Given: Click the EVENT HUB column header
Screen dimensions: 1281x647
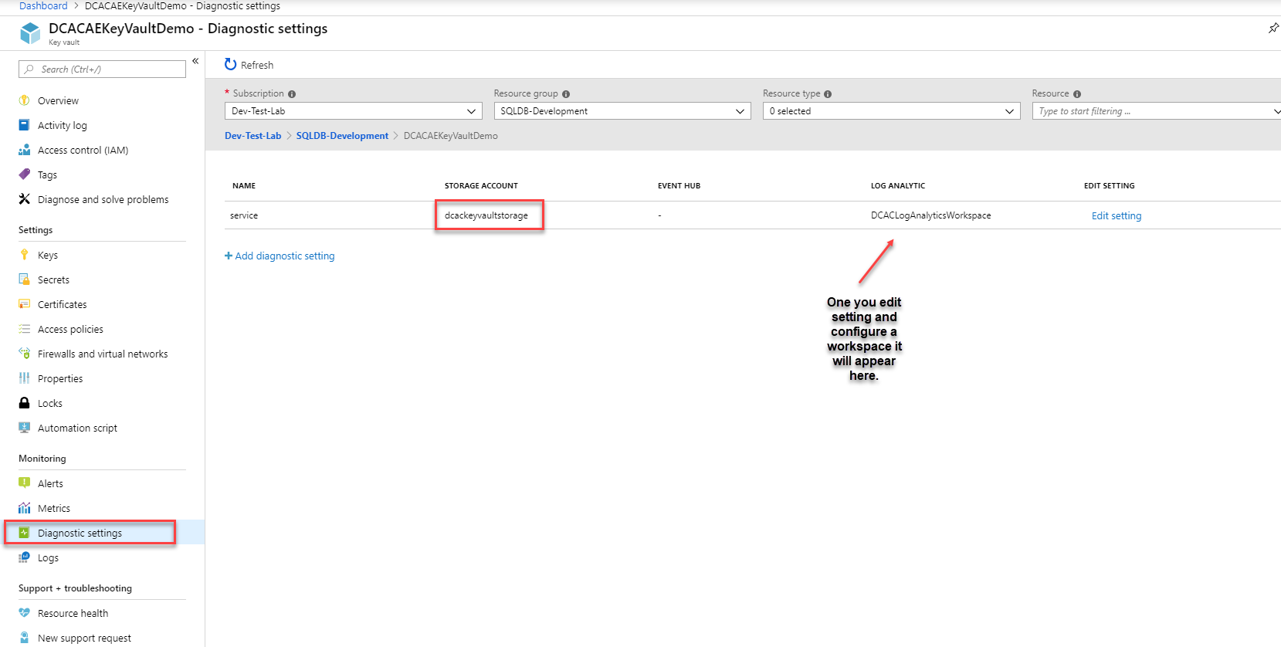Looking at the screenshot, I should tap(679, 186).
